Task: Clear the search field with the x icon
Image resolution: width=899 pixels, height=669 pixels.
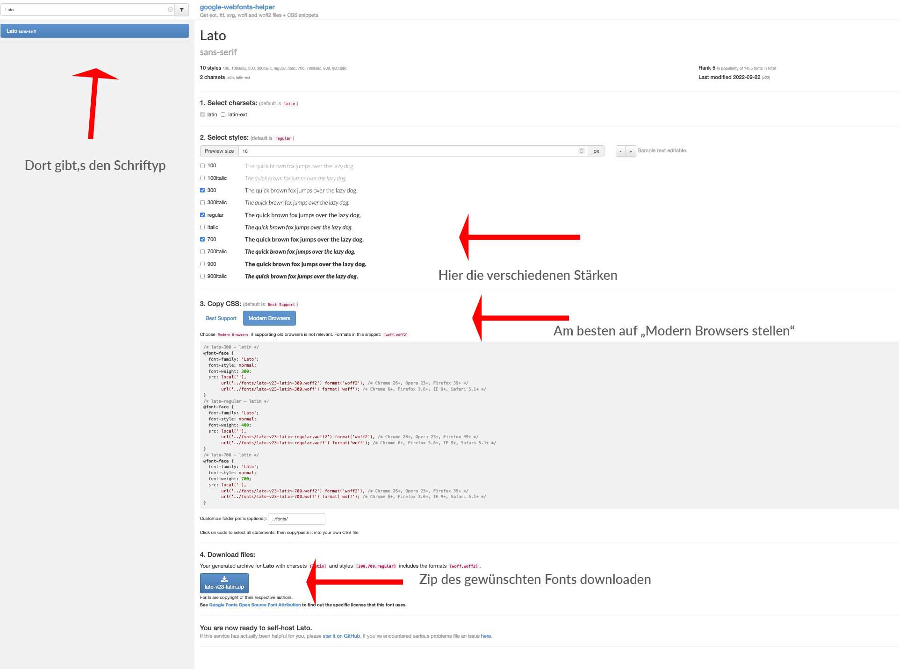Action: tap(170, 10)
